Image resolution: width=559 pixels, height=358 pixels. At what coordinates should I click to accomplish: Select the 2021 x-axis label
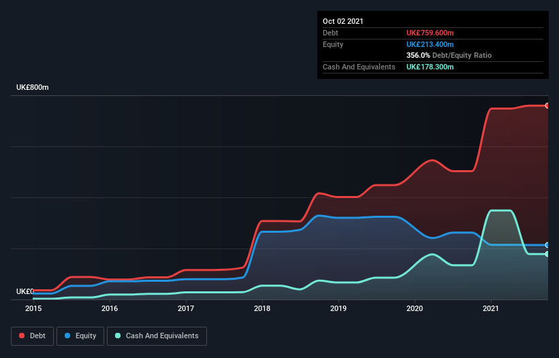pyautogui.click(x=491, y=308)
